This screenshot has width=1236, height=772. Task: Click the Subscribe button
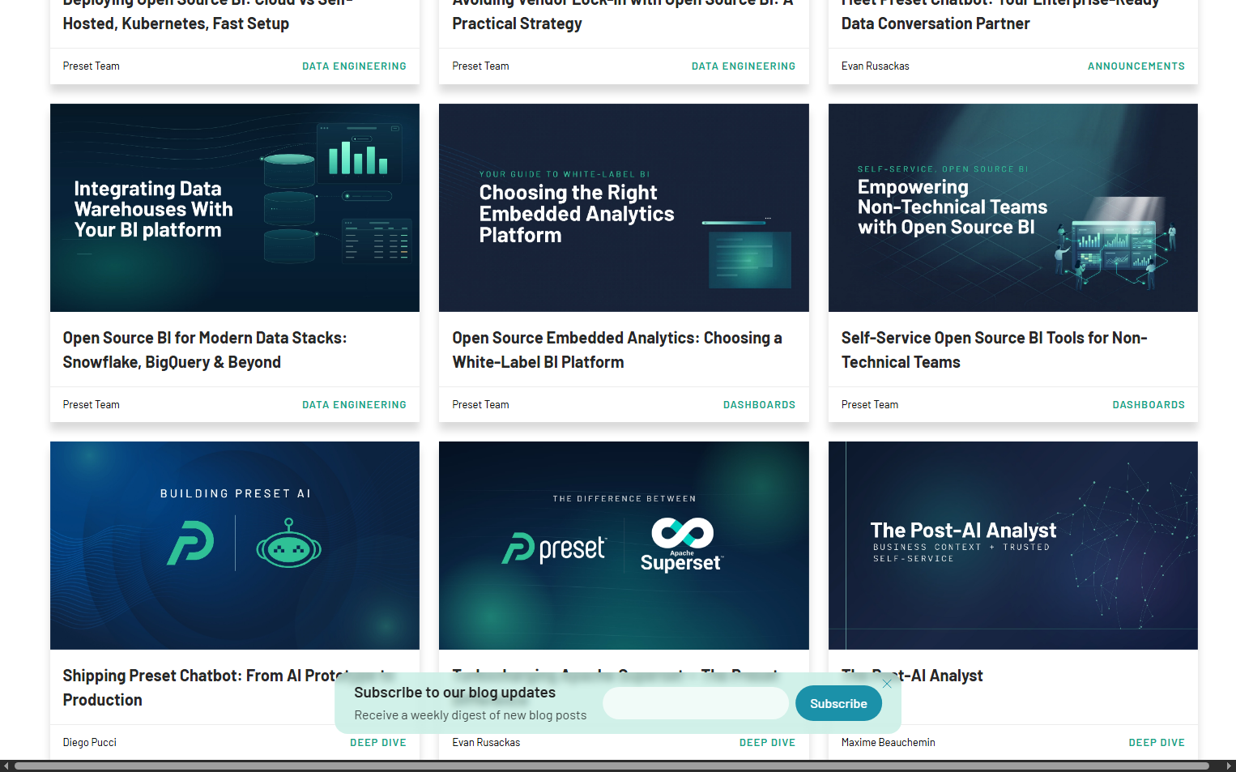838,703
